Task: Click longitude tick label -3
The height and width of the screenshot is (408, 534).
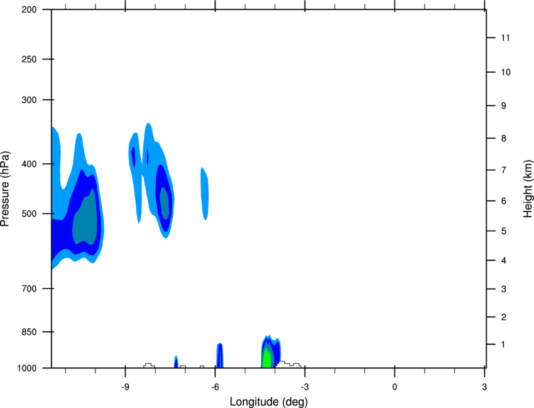Action: 305,387
